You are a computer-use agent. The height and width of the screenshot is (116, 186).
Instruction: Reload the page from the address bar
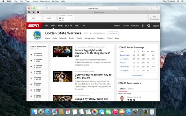[x=119, y=8]
